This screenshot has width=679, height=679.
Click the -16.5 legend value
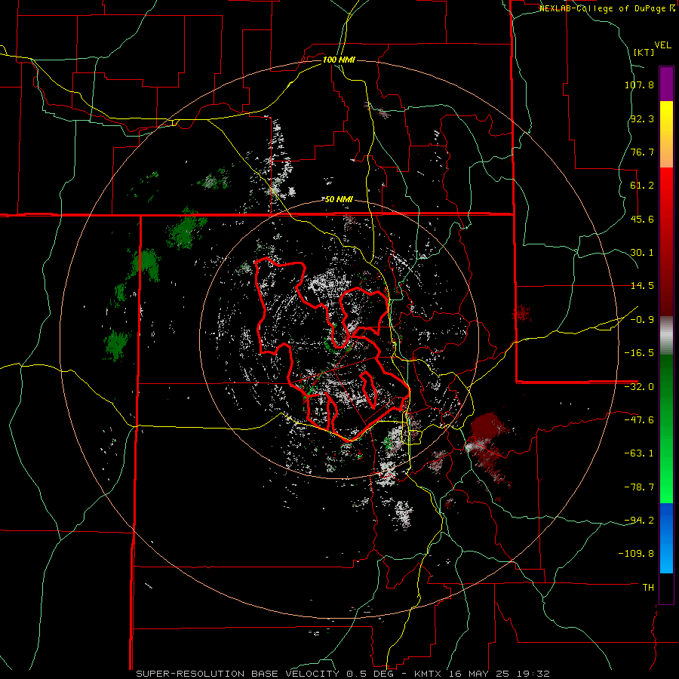coord(639,353)
